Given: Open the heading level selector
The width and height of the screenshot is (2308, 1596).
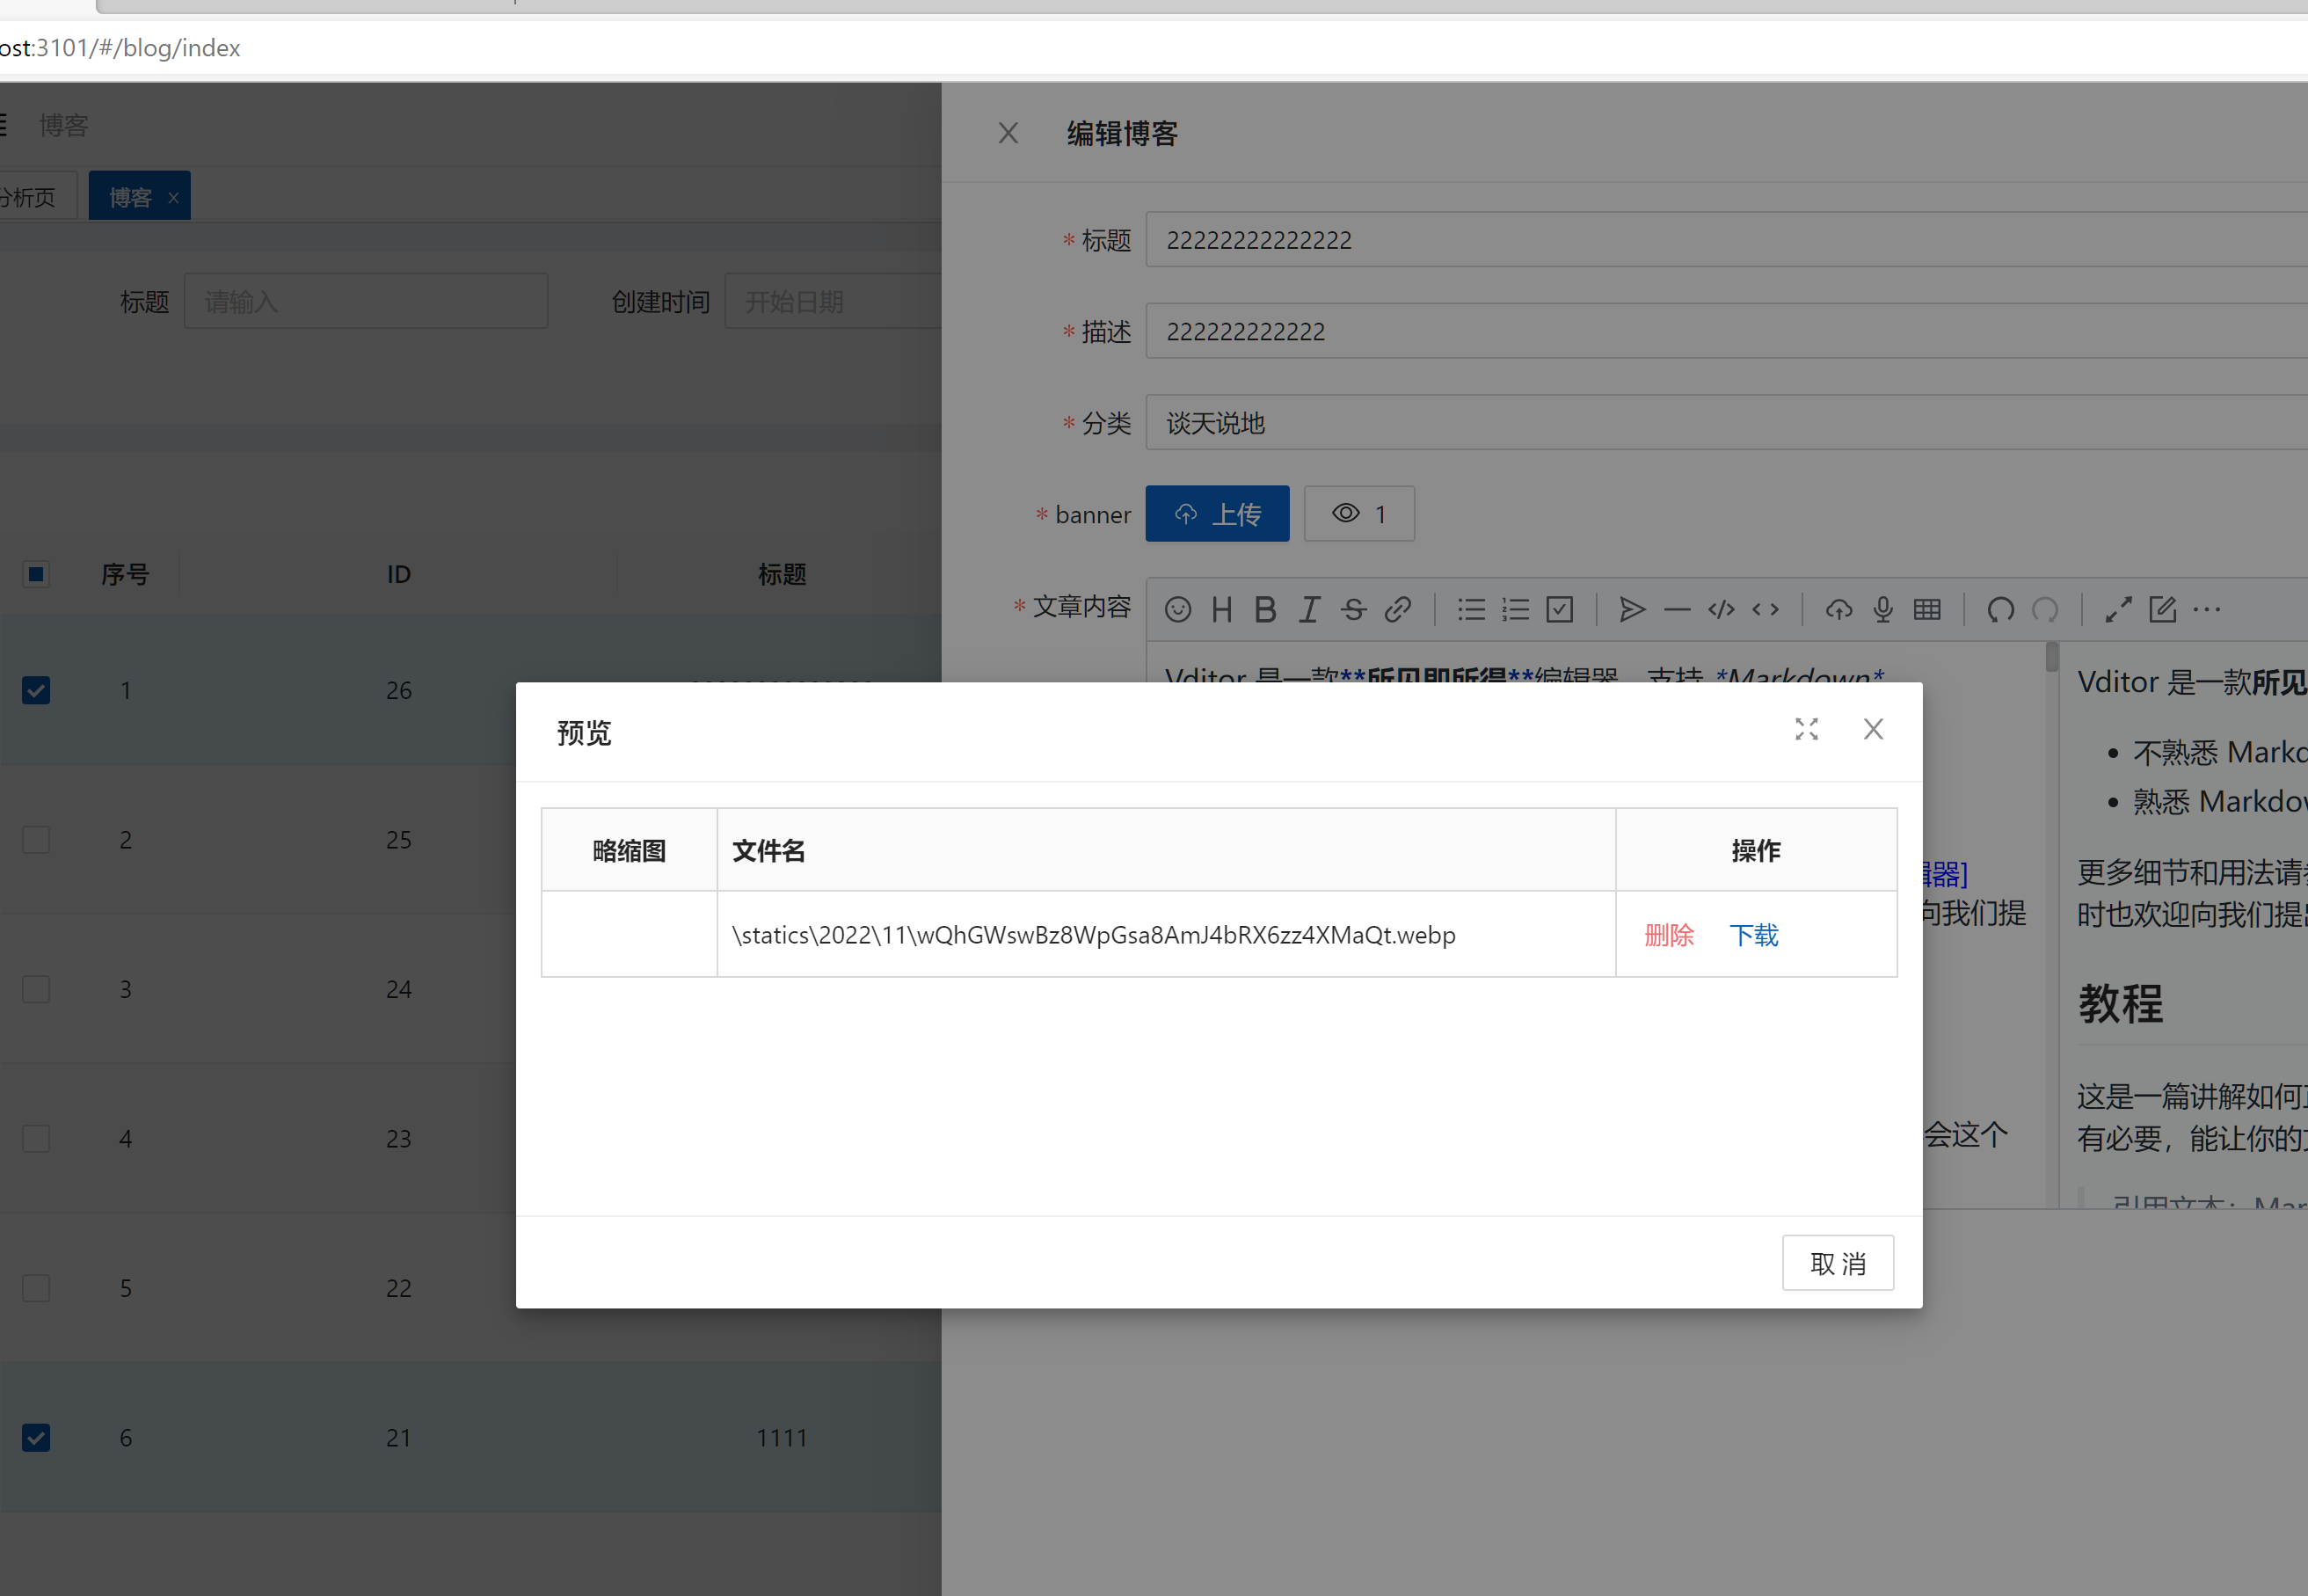Looking at the screenshot, I should (1221, 609).
